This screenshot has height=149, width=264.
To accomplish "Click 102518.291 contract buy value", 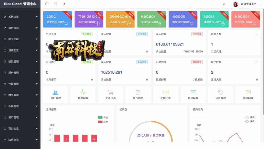I will click(111, 72).
